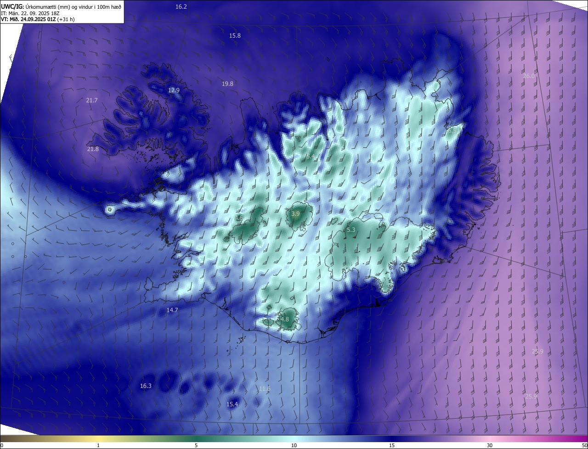Click the value label 14.7 on the map
588x449 pixels.
point(172,310)
